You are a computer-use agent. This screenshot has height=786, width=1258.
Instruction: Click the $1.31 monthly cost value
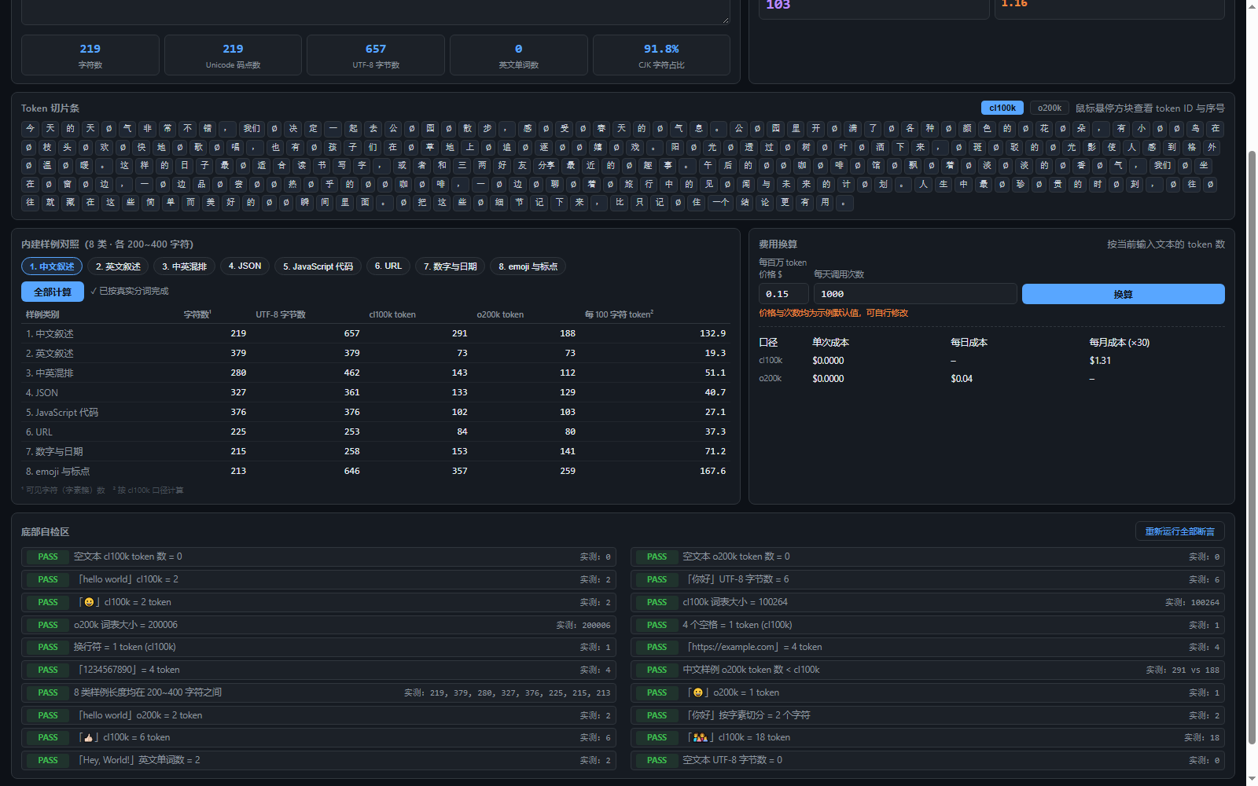coord(1100,361)
